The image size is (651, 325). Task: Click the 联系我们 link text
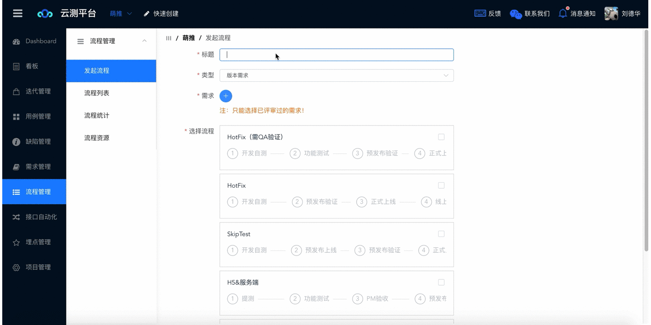pos(537,14)
